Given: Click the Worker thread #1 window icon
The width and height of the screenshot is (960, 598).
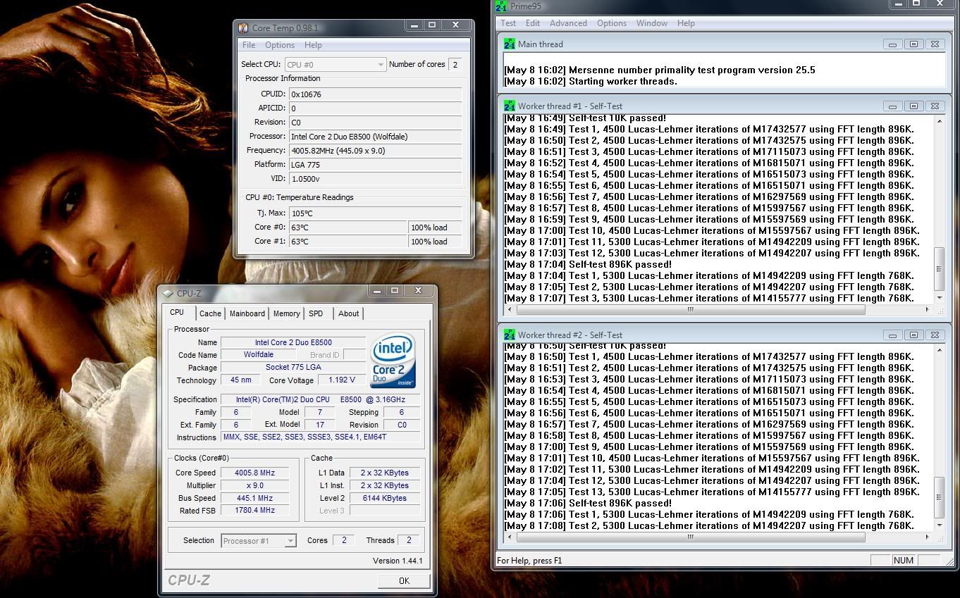Looking at the screenshot, I should pos(510,106).
